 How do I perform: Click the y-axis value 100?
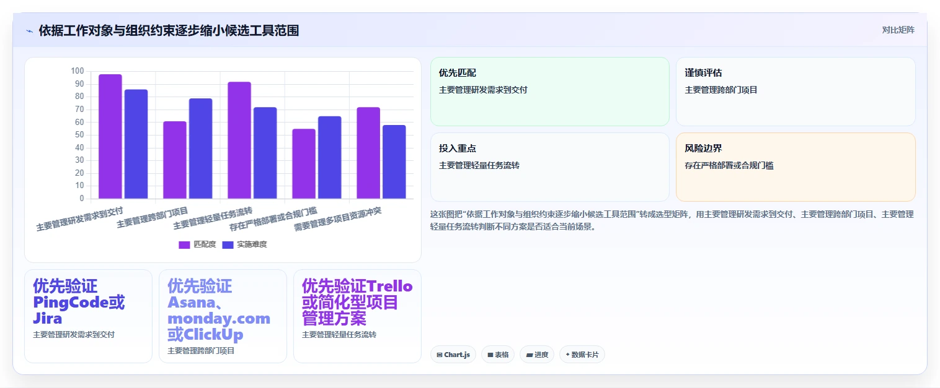coord(78,71)
